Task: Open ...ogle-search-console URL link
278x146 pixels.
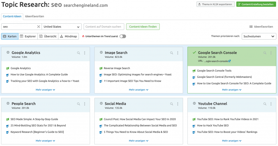Action: [x=216, y=61]
